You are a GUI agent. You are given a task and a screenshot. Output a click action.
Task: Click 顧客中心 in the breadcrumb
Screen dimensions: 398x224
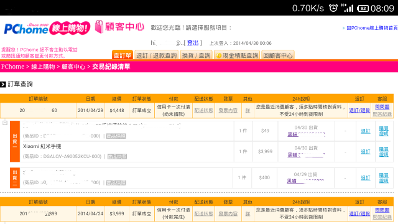tap(73, 67)
